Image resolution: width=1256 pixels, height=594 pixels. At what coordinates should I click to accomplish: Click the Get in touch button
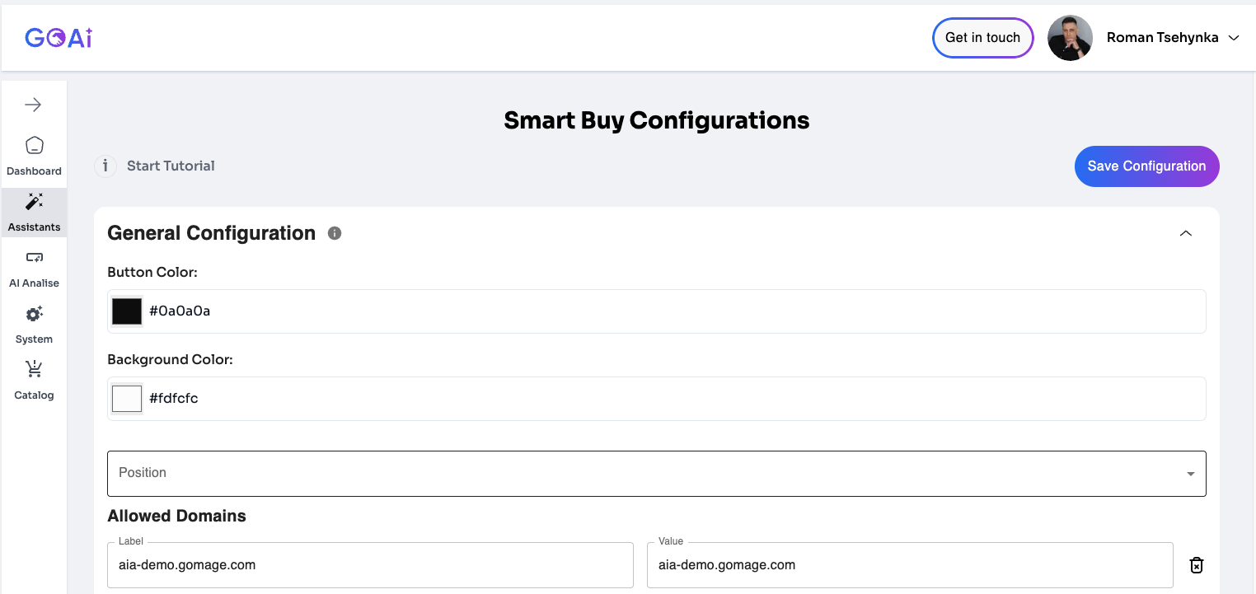coord(982,38)
